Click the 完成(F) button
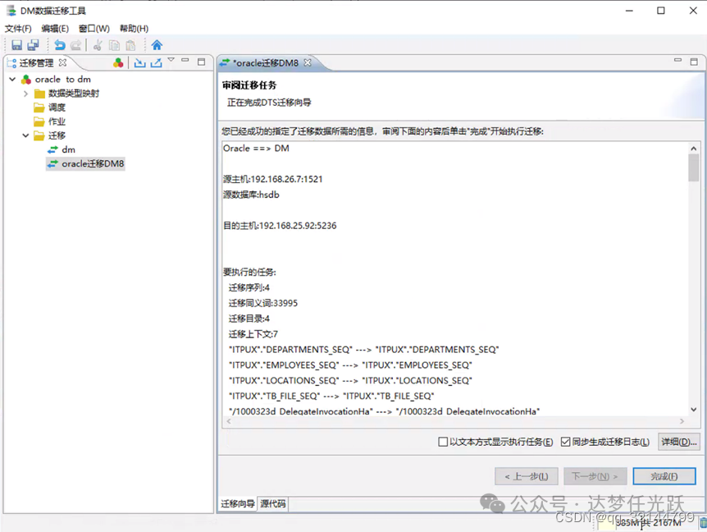This screenshot has width=707, height=532. tap(664, 476)
